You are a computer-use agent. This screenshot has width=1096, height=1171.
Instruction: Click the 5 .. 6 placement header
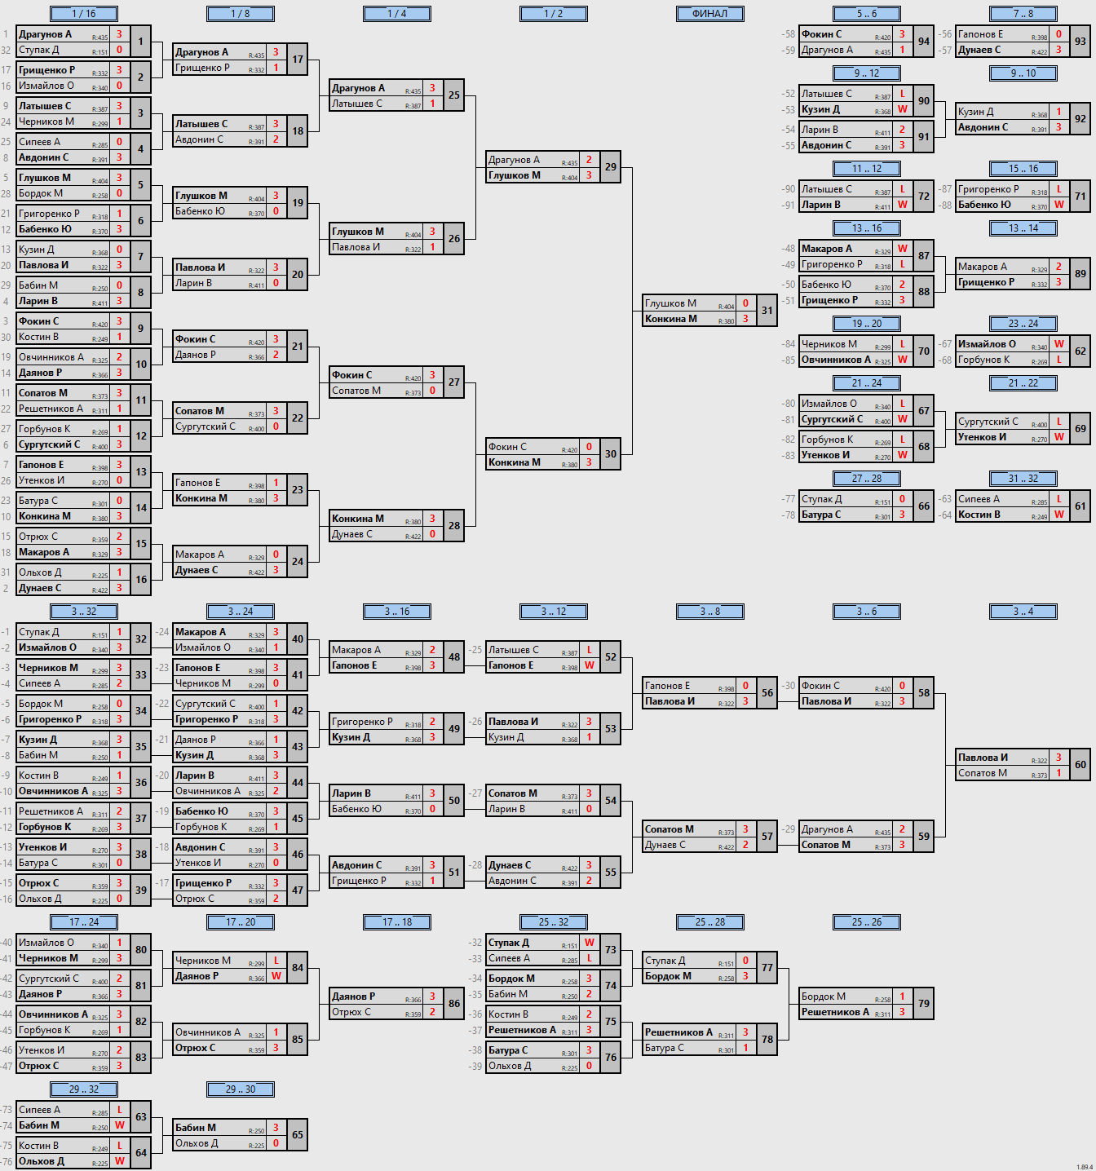[867, 14]
